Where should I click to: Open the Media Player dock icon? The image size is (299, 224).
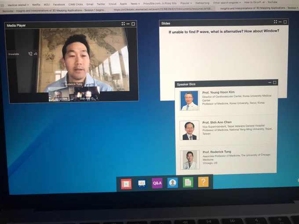(126, 184)
